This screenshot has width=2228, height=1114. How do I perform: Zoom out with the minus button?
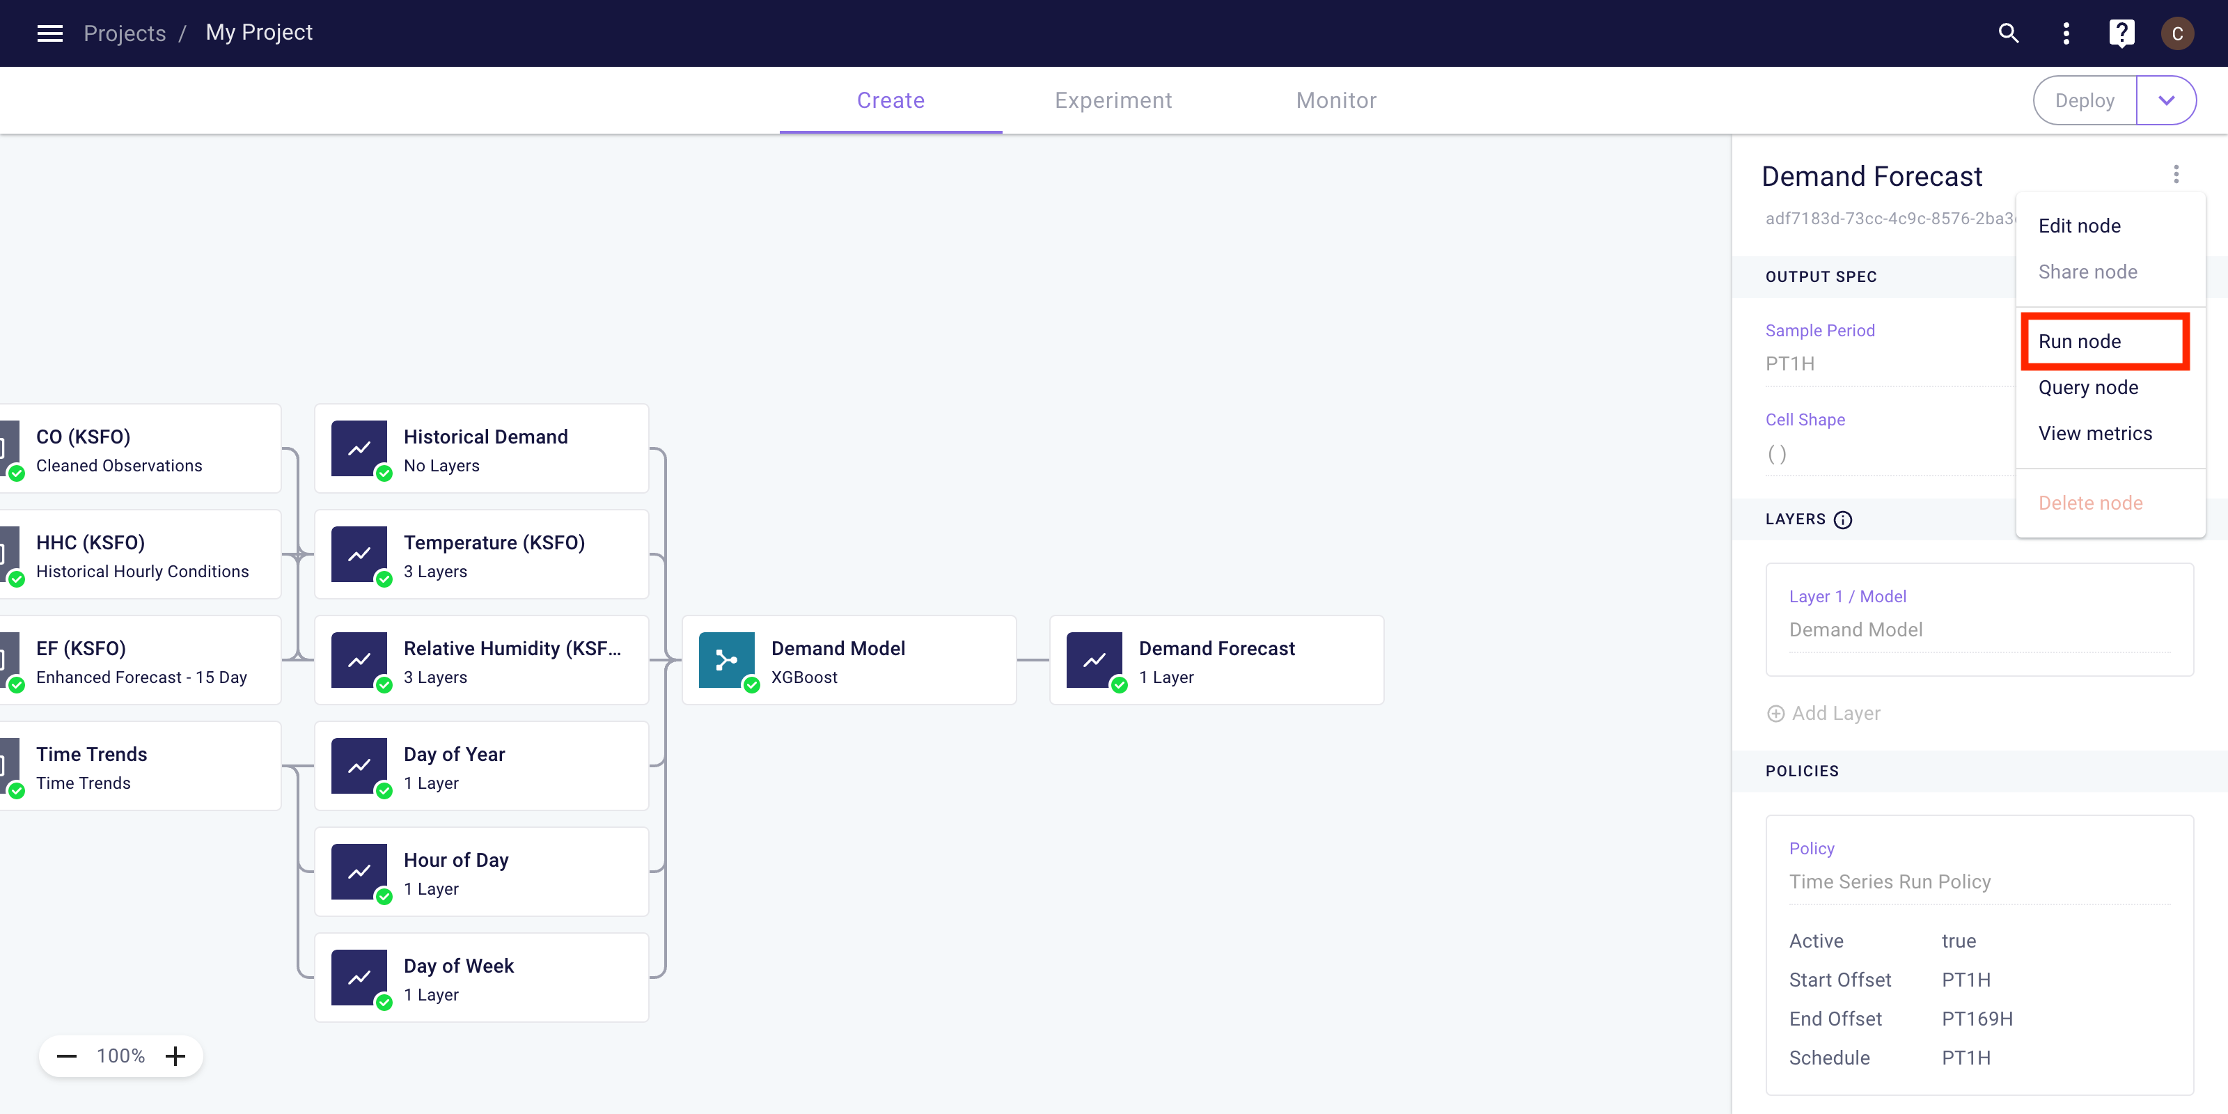67,1056
